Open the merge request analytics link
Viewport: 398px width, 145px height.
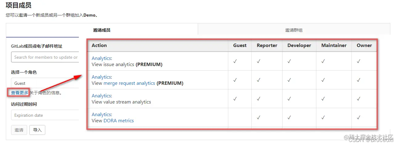(129, 83)
